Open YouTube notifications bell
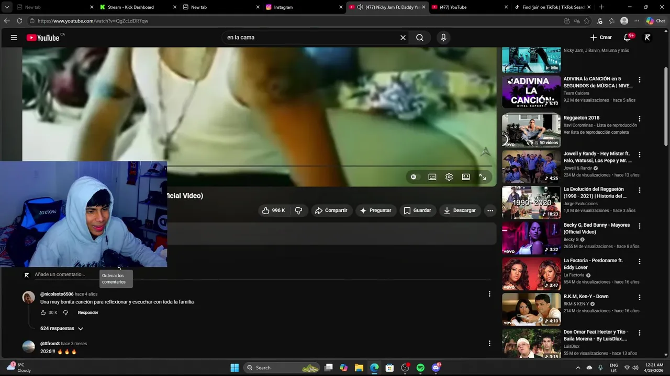The image size is (670, 376). pos(627,38)
